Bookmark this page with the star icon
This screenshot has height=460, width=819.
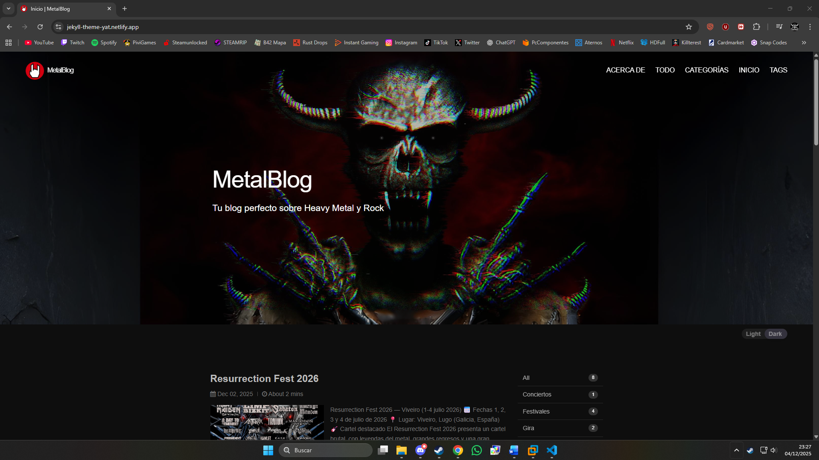(688, 27)
